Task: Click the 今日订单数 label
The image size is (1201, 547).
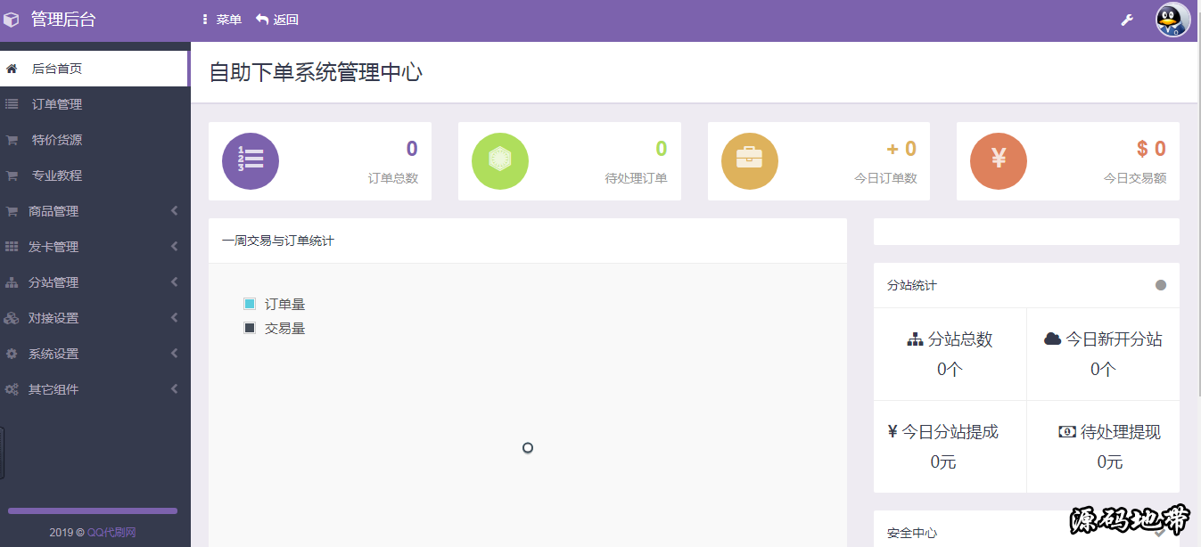Action: [885, 178]
